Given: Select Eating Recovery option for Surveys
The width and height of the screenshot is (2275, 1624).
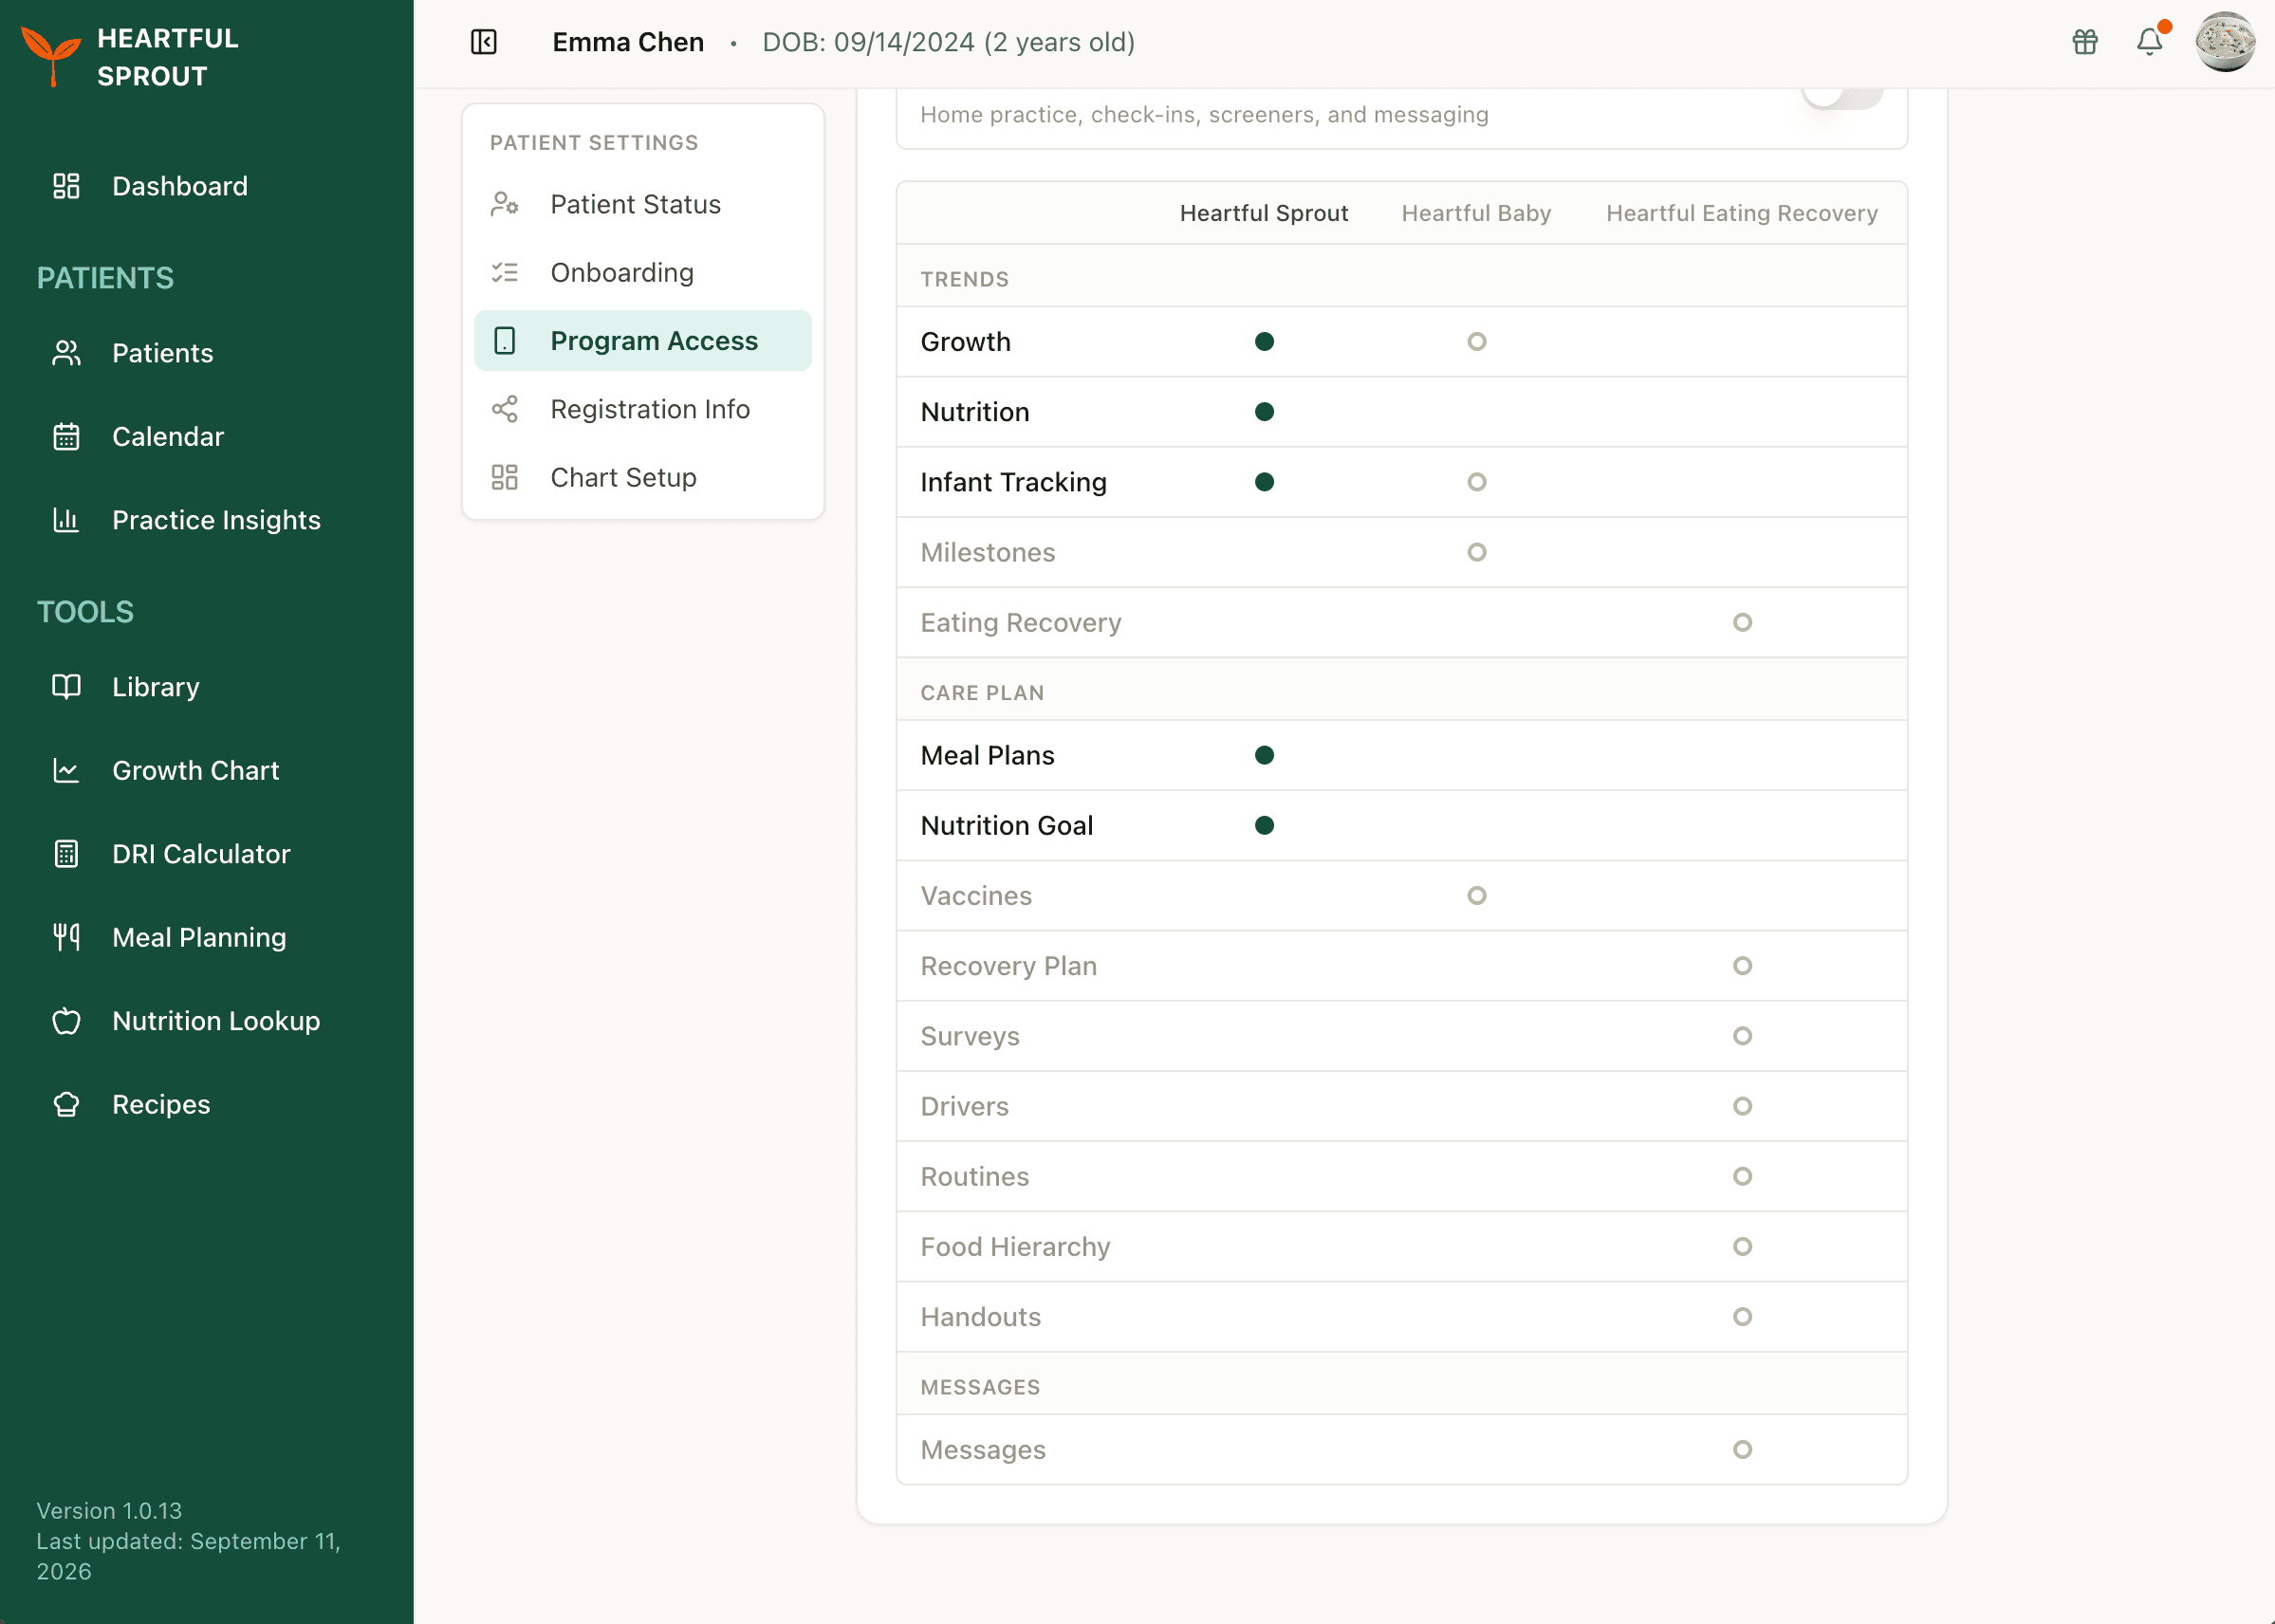Looking at the screenshot, I should (x=1742, y=1036).
